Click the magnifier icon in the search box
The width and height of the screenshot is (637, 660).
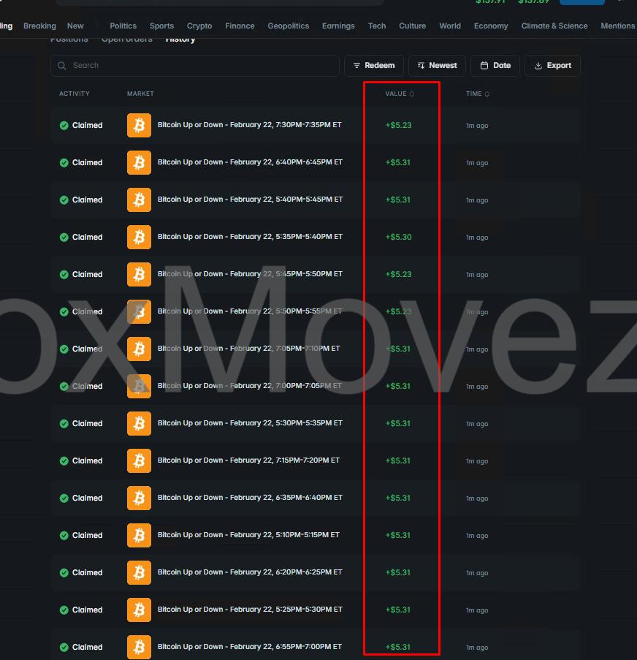tap(62, 66)
